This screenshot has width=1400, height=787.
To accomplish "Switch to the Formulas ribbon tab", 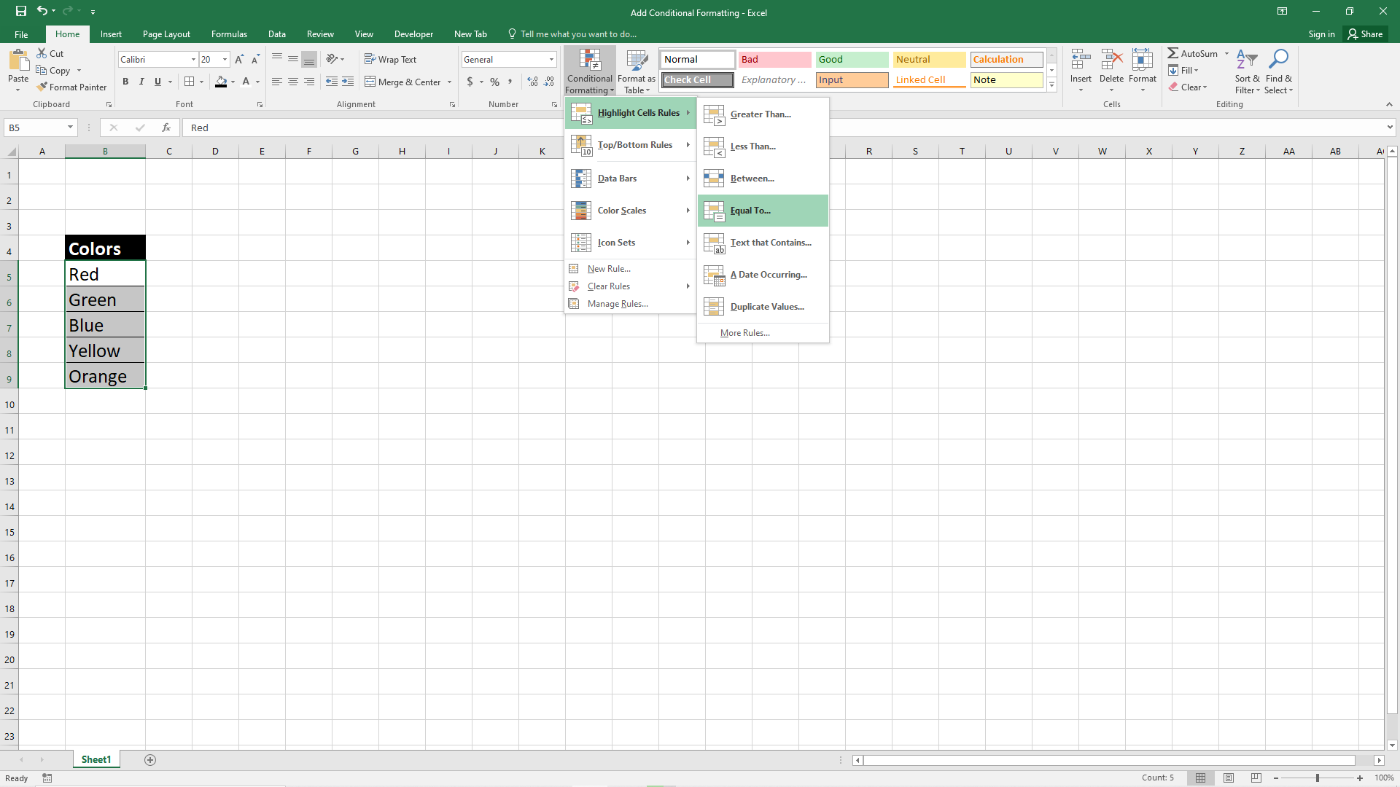I will click(229, 34).
